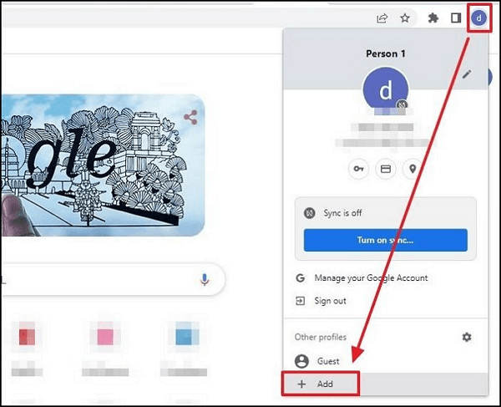Image resolution: width=501 pixels, height=407 pixels.
Task: Click the plus icon beside Add
Action: [301, 384]
